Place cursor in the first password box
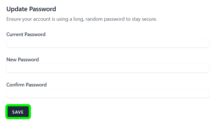215x122 pixels. pyautogui.click(x=107, y=43)
